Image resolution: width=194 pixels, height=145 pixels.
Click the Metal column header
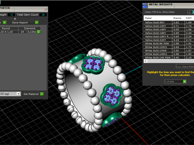point(158,18)
